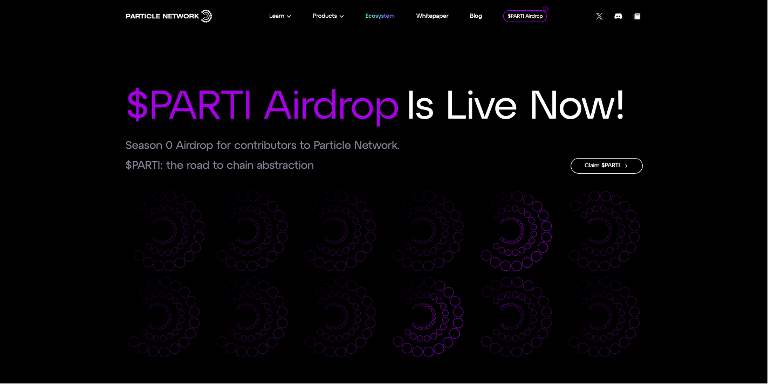Click the Particle Network logo

169,16
